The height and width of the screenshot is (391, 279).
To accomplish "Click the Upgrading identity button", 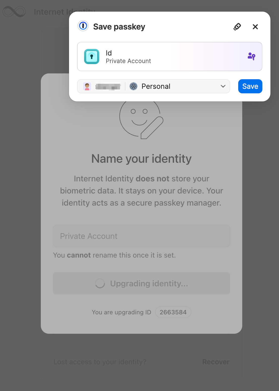I will click(x=141, y=283).
